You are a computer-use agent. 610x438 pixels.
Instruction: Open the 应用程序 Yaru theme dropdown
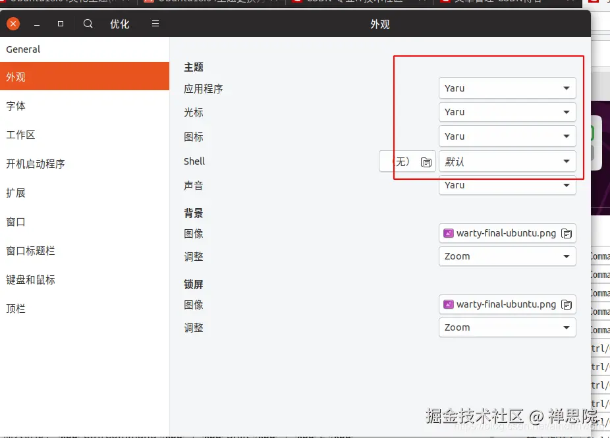(507, 88)
